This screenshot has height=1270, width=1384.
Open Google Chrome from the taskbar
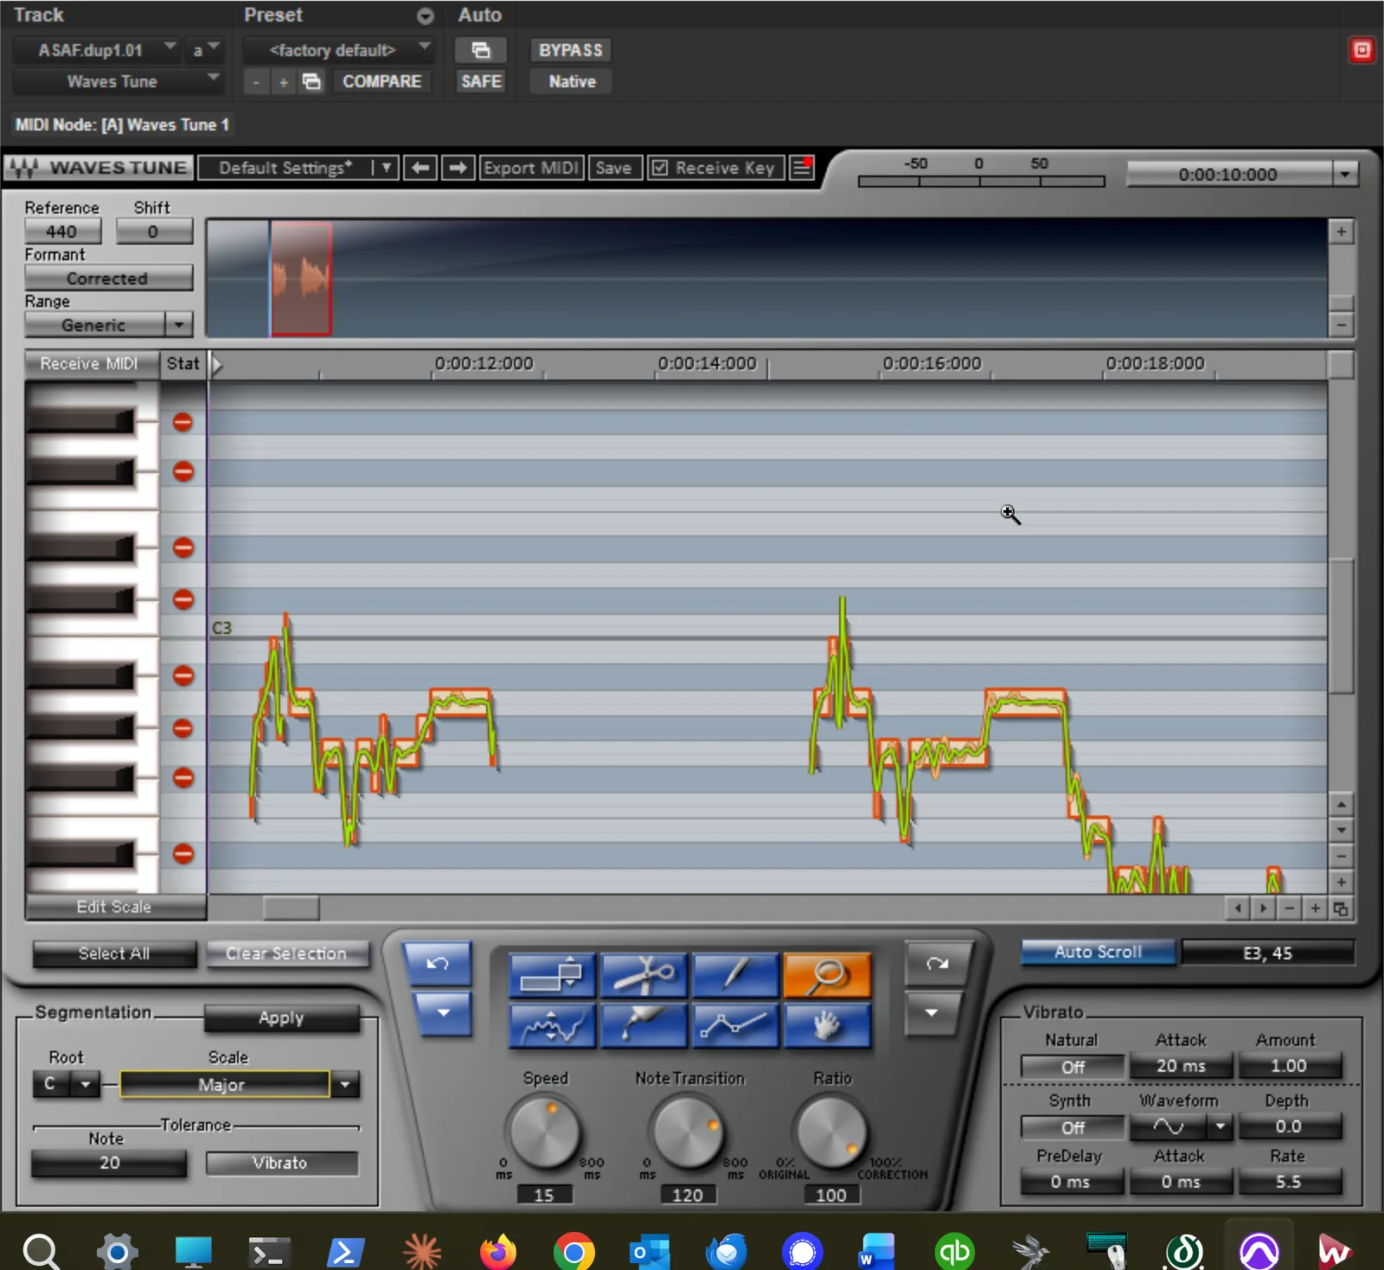(x=574, y=1251)
